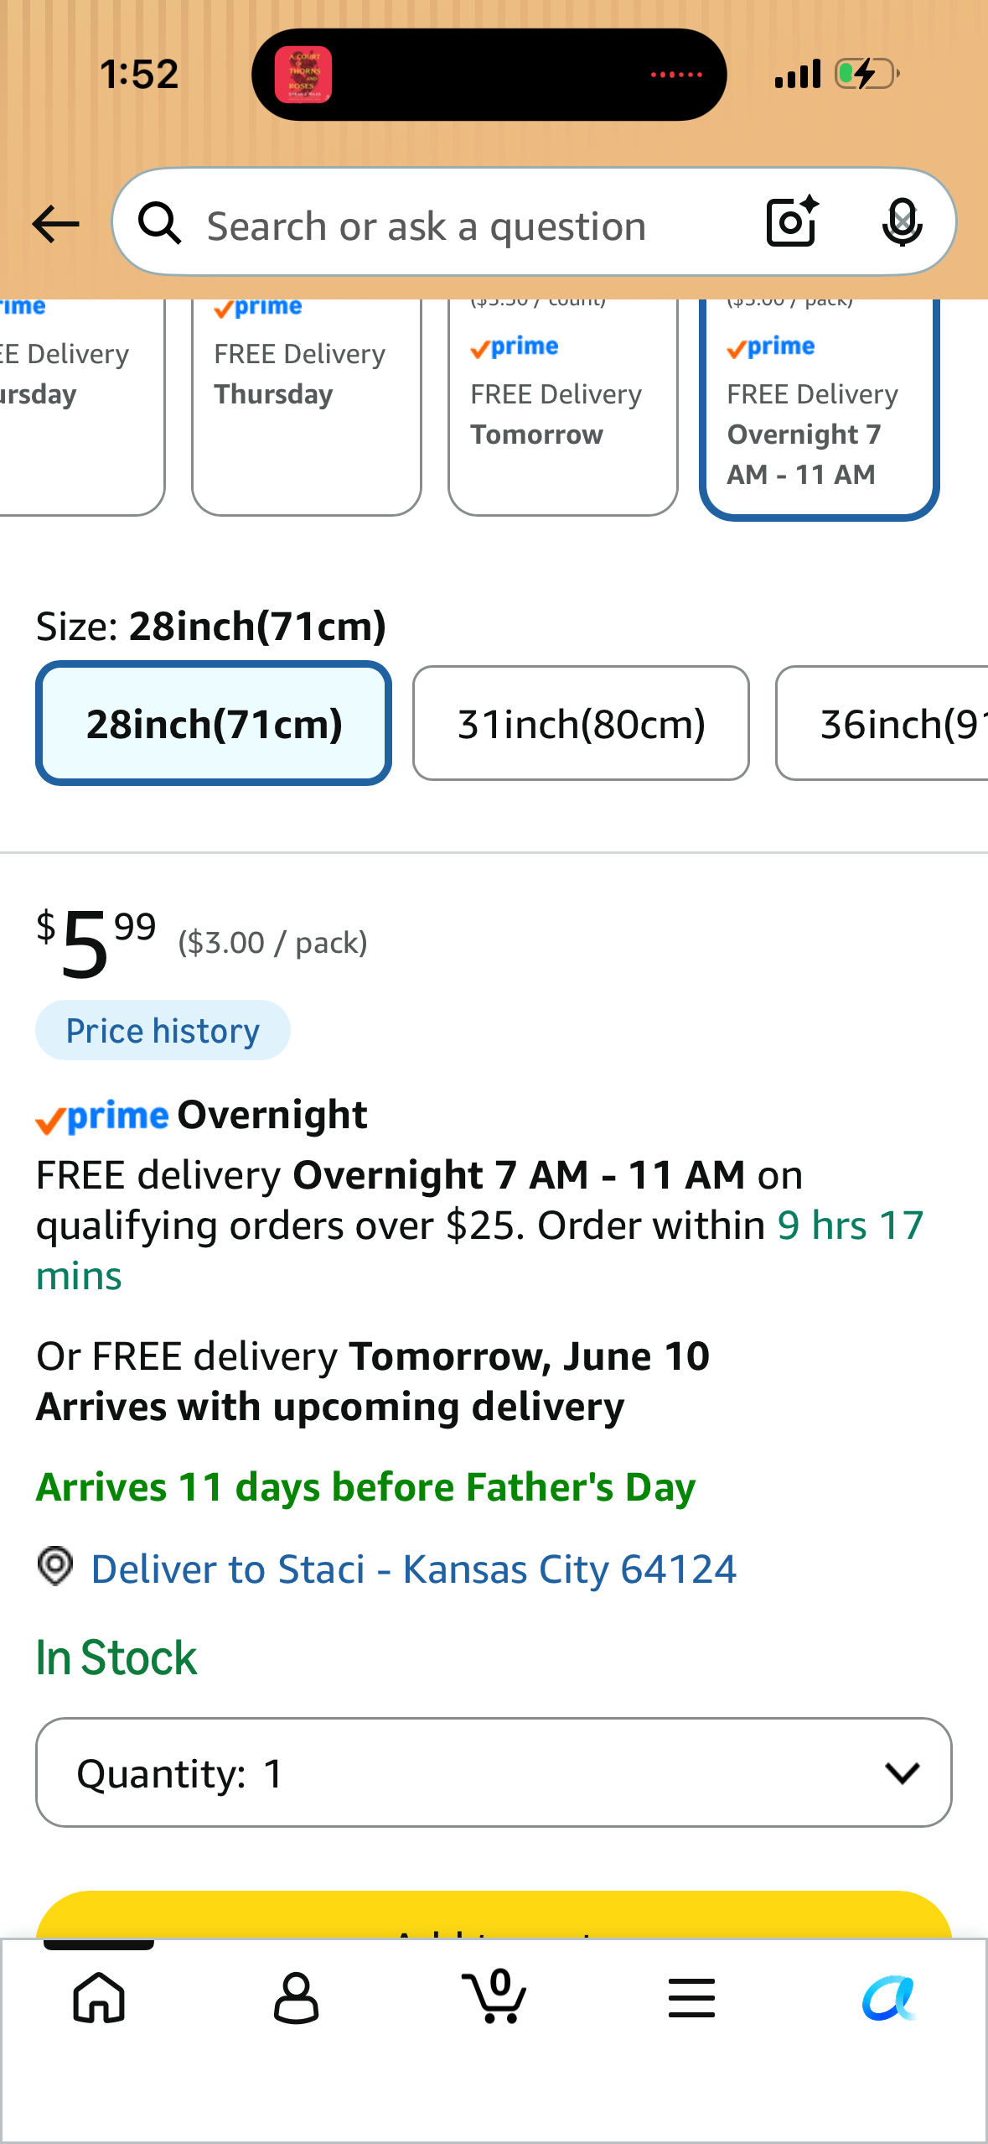
Task: Change delivery address Staci - Kansas City
Action: [414, 1569]
